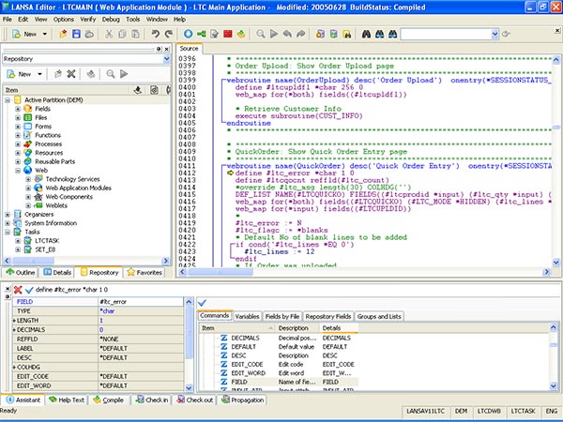
Task: Expand the Fields node in repository tree
Action: 18,110
